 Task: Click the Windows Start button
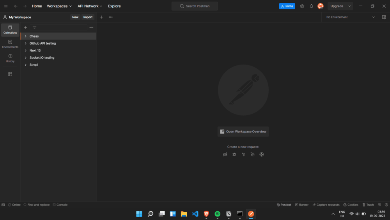[139, 214]
